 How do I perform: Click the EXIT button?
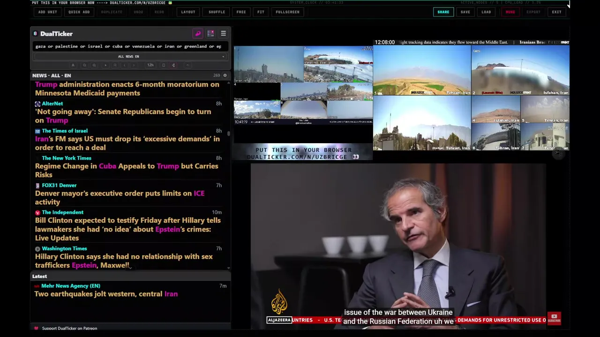point(556,12)
